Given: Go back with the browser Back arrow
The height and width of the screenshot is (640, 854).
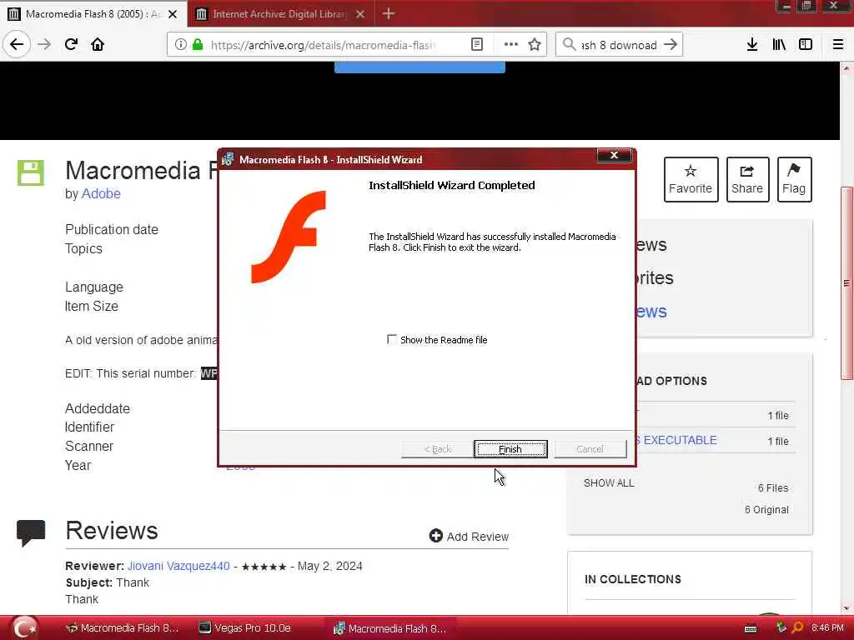Looking at the screenshot, I should [x=17, y=44].
